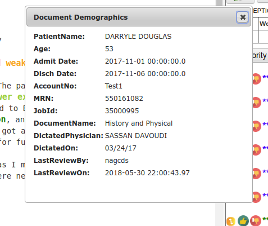
Task: Select patient name DARRYLE DOUGLAS
Action: pos(138,37)
